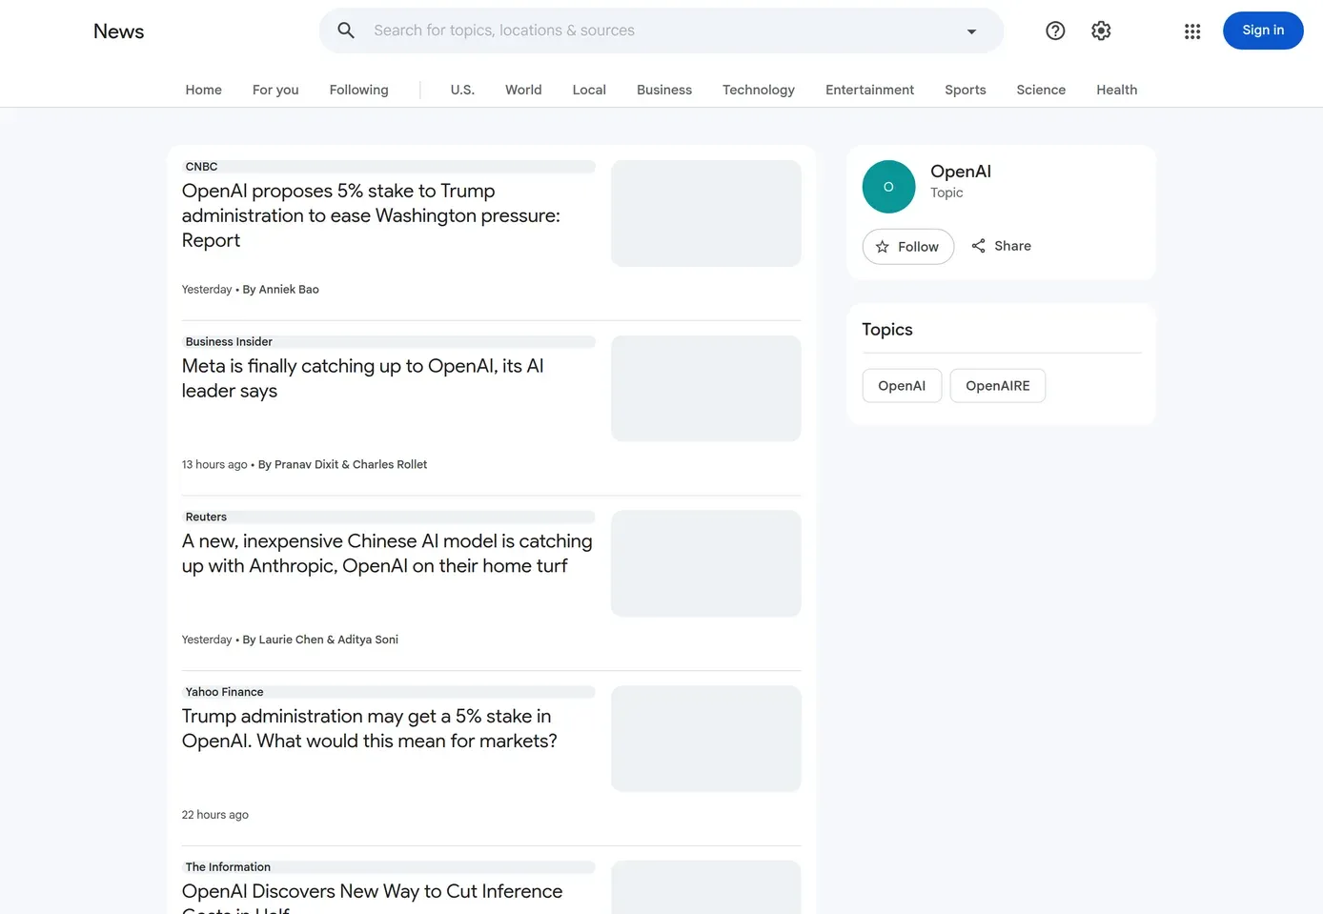This screenshot has height=914, width=1323.
Task: Open the Business section
Action: pyautogui.click(x=664, y=90)
